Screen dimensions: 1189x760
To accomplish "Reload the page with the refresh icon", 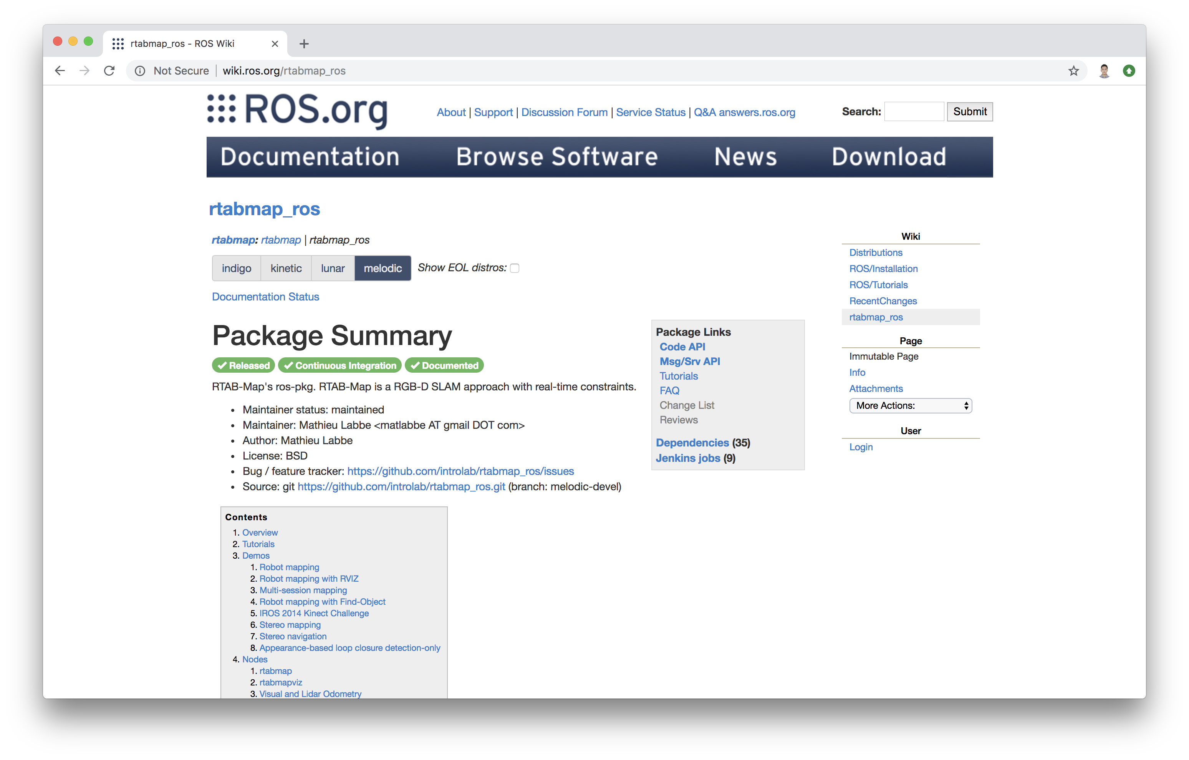I will click(x=109, y=71).
